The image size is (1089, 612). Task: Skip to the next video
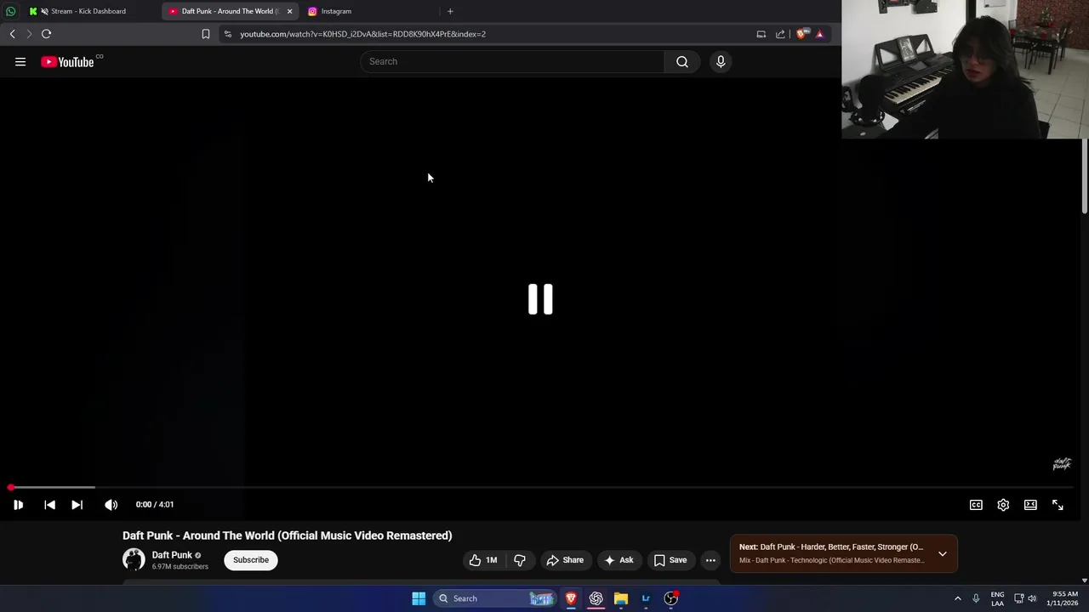(x=77, y=505)
